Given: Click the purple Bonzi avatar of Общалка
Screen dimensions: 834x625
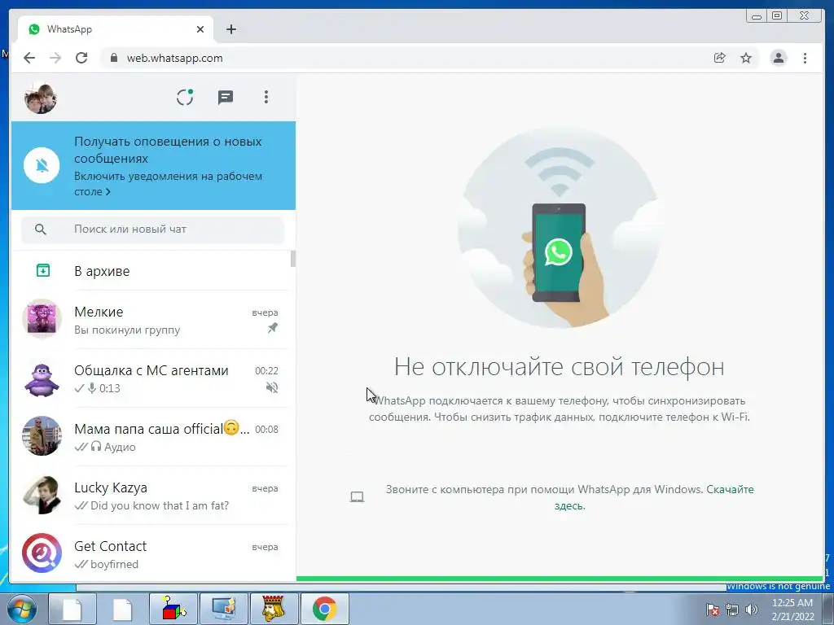Looking at the screenshot, I should tap(42, 378).
